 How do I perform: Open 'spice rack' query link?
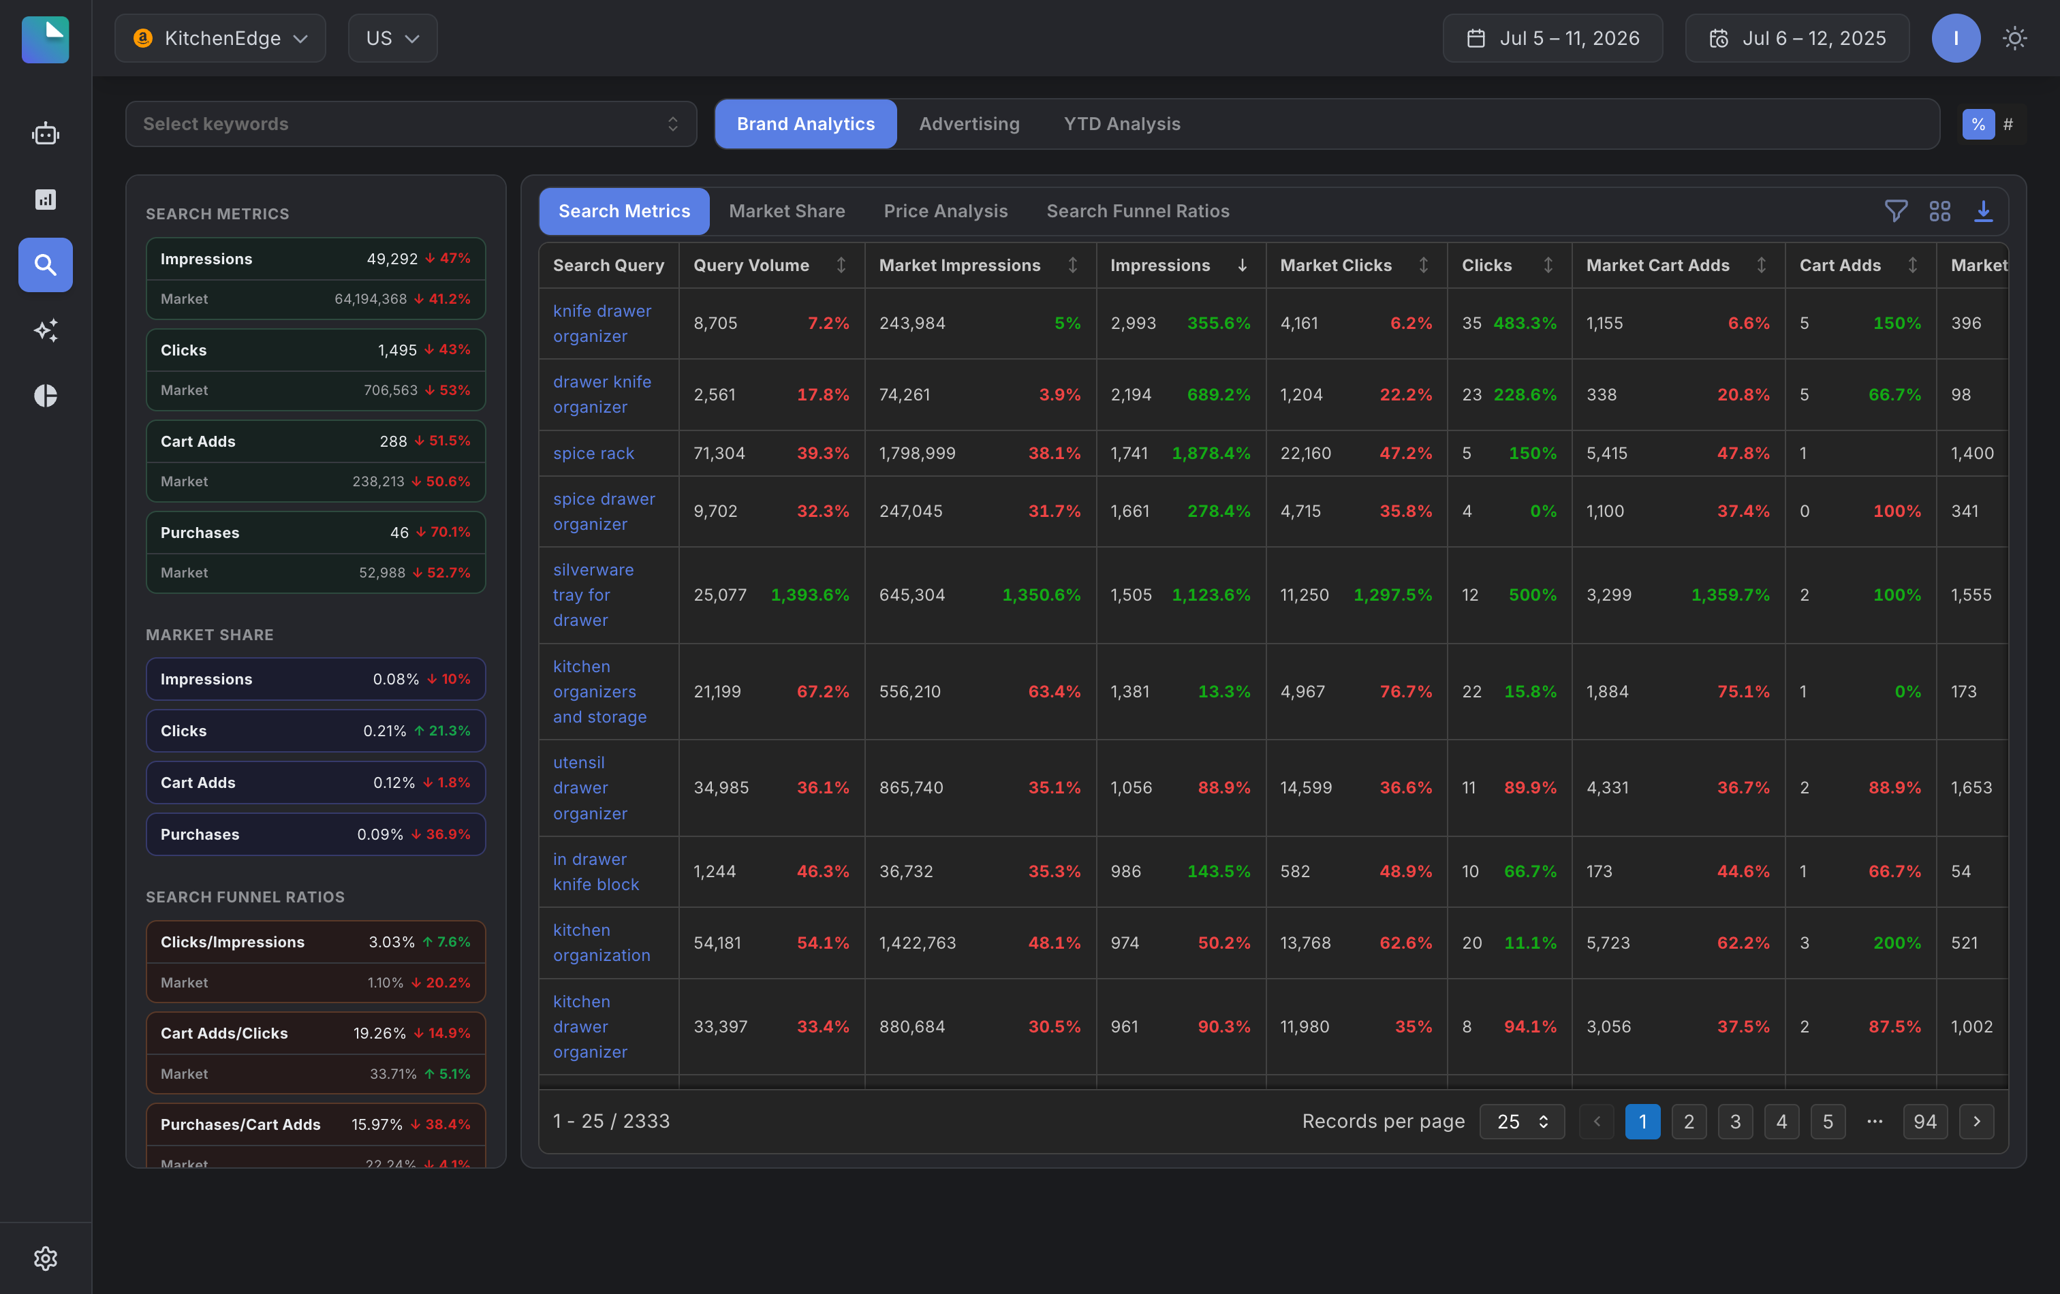(x=593, y=454)
